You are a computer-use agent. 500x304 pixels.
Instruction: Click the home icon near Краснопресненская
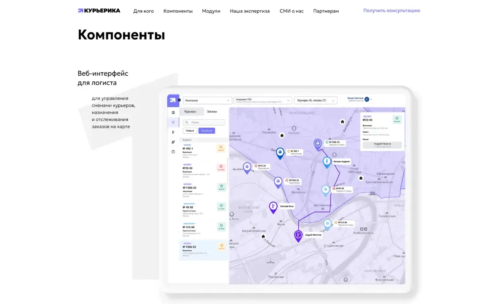(x=361, y=178)
